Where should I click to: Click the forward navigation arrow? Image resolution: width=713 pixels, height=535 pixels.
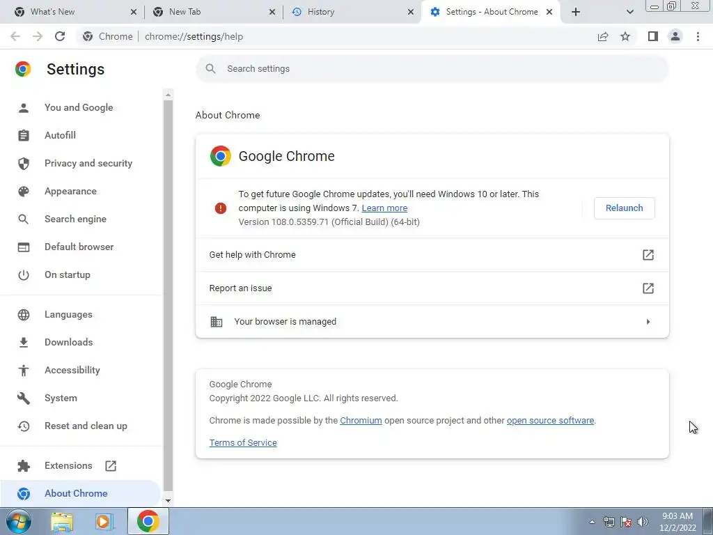[38, 36]
